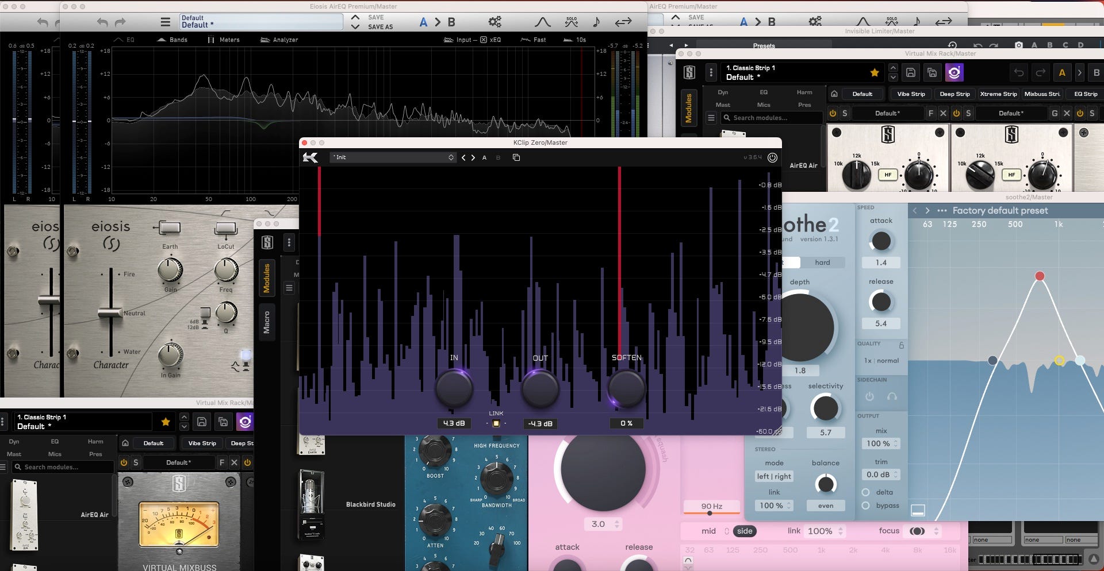1104x571 pixels.
Task: Click redo arrow in front AirEQ window
Action: pyautogui.click(x=120, y=22)
